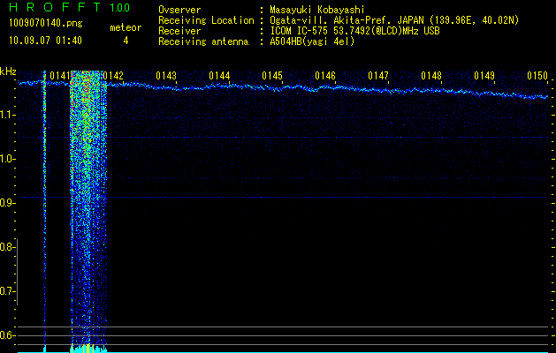The height and width of the screenshot is (353, 556).
Task: Click the 0141 time marker
Action: tap(59, 76)
